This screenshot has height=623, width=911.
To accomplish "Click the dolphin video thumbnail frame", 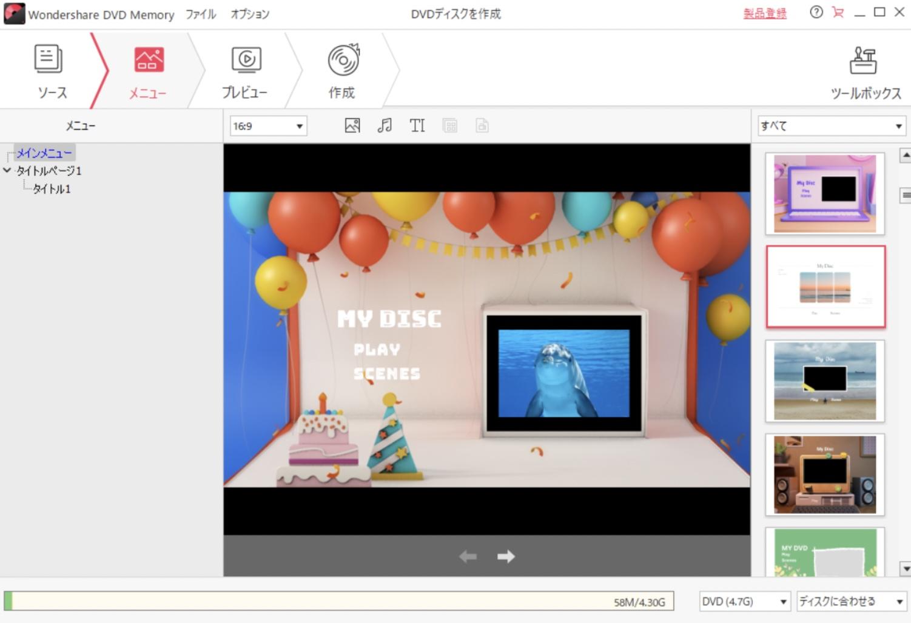I will [x=563, y=373].
